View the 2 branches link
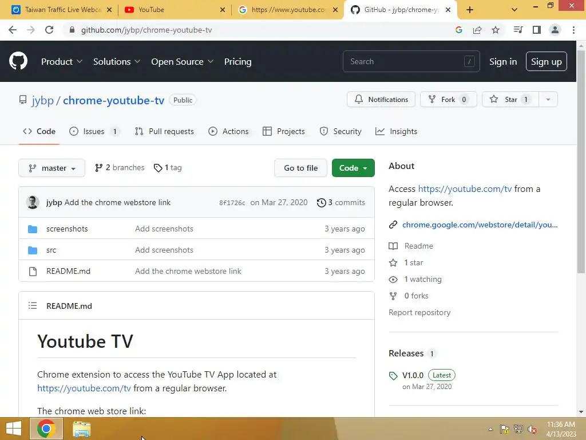This screenshot has height=440, width=586. [120, 168]
